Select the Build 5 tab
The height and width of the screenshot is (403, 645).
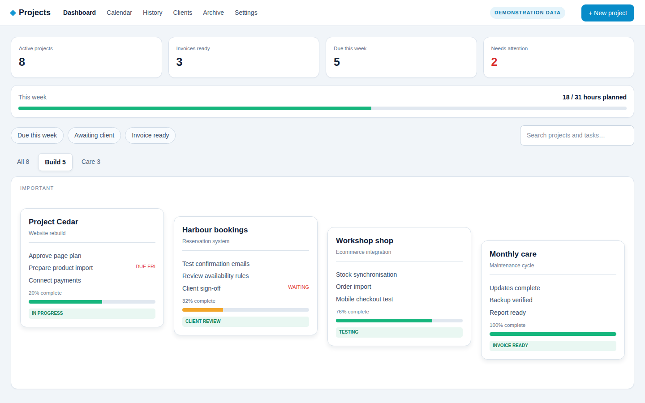[55, 162]
